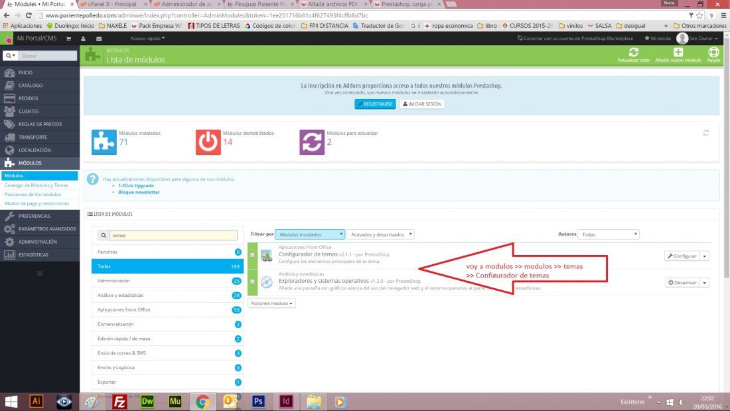Click the Módulos para actualizar sync icon
This screenshot has height=411, width=730.
pos(312,142)
